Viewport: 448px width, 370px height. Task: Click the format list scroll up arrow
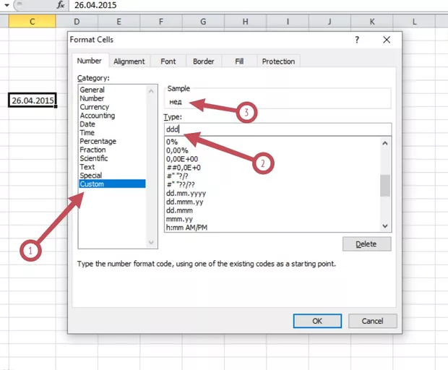click(385, 143)
